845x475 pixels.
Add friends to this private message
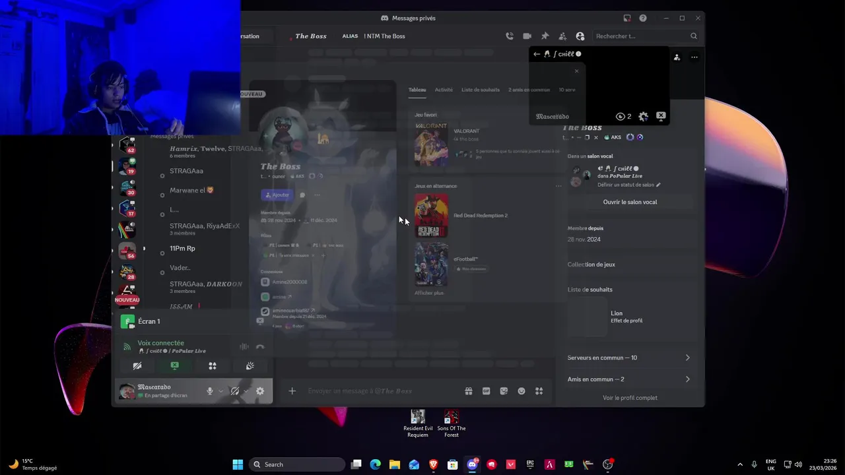pos(562,36)
